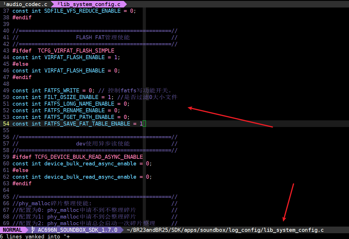Image resolution: width=349 pixels, height=239 pixels.
Task: Click device_bulk_read_async_enable on line 62
Action: pos(90,177)
